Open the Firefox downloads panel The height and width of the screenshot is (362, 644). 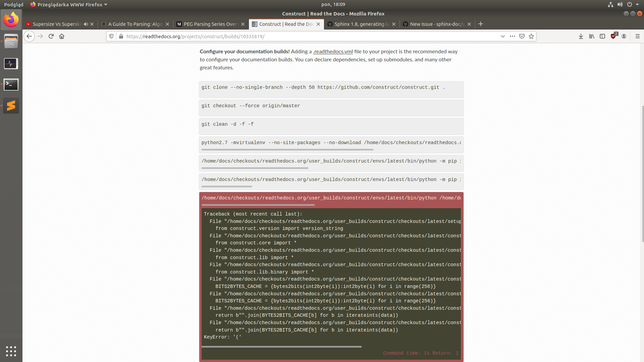tap(581, 36)
